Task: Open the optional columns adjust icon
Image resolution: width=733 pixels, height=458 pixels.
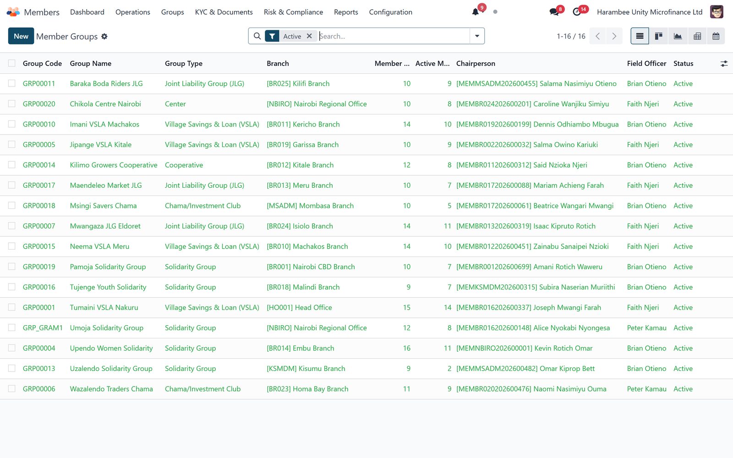Action: point(724,64)
